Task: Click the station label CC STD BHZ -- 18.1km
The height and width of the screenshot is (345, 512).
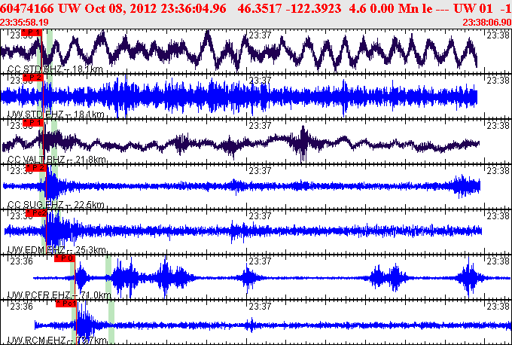Action: tap(55, 69)
